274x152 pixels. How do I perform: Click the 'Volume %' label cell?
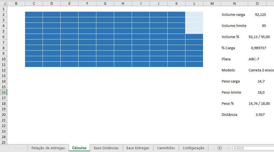[x=230, y=37]
